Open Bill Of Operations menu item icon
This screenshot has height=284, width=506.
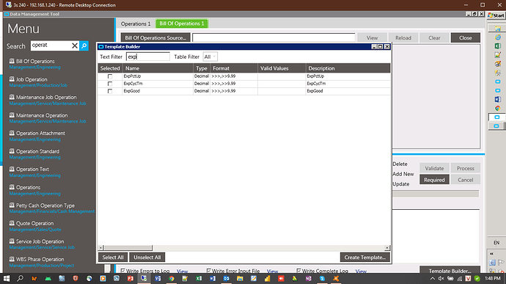(12, 61)
